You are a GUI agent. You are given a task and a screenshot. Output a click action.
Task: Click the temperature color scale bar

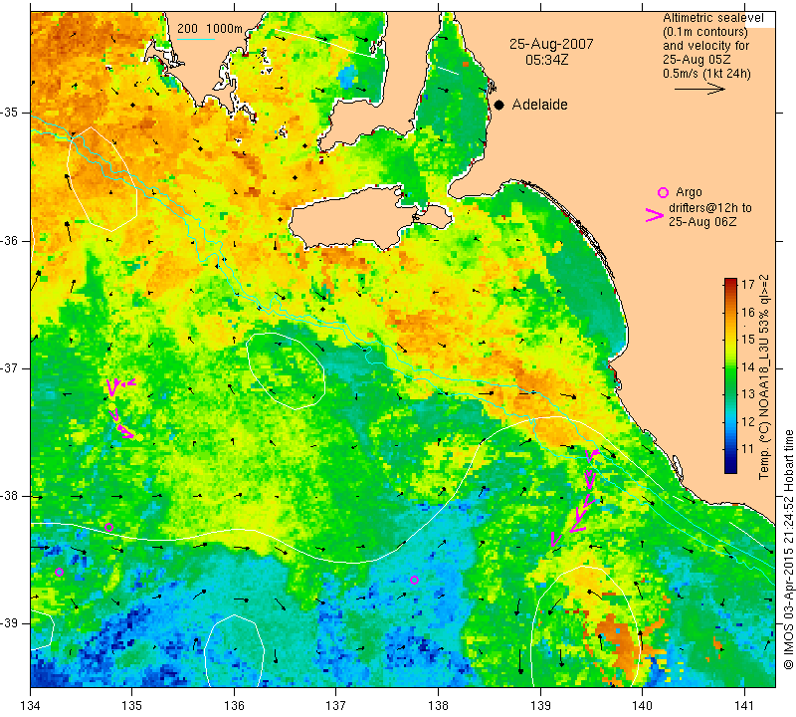coord(730,375)
